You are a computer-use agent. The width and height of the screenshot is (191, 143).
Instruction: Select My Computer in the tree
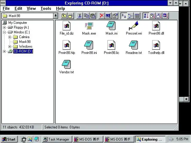point(18,23)
